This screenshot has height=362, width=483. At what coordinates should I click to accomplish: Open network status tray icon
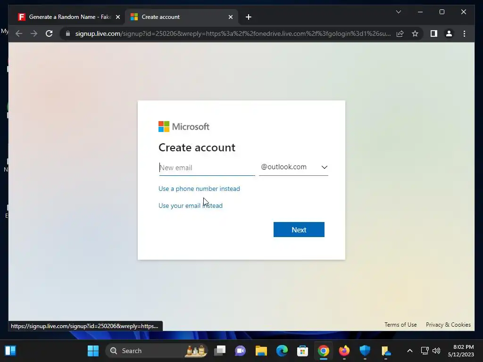pos(425,351)
